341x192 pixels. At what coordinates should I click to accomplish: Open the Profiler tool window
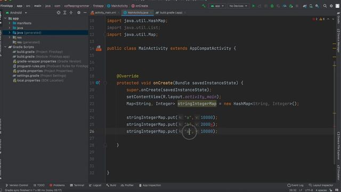point(127,185)
